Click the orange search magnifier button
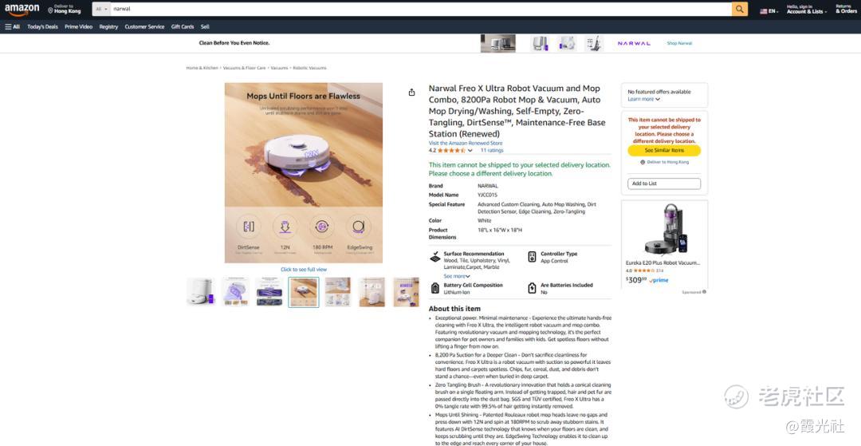This screenshot has height=446, width=861. [740, 10]
